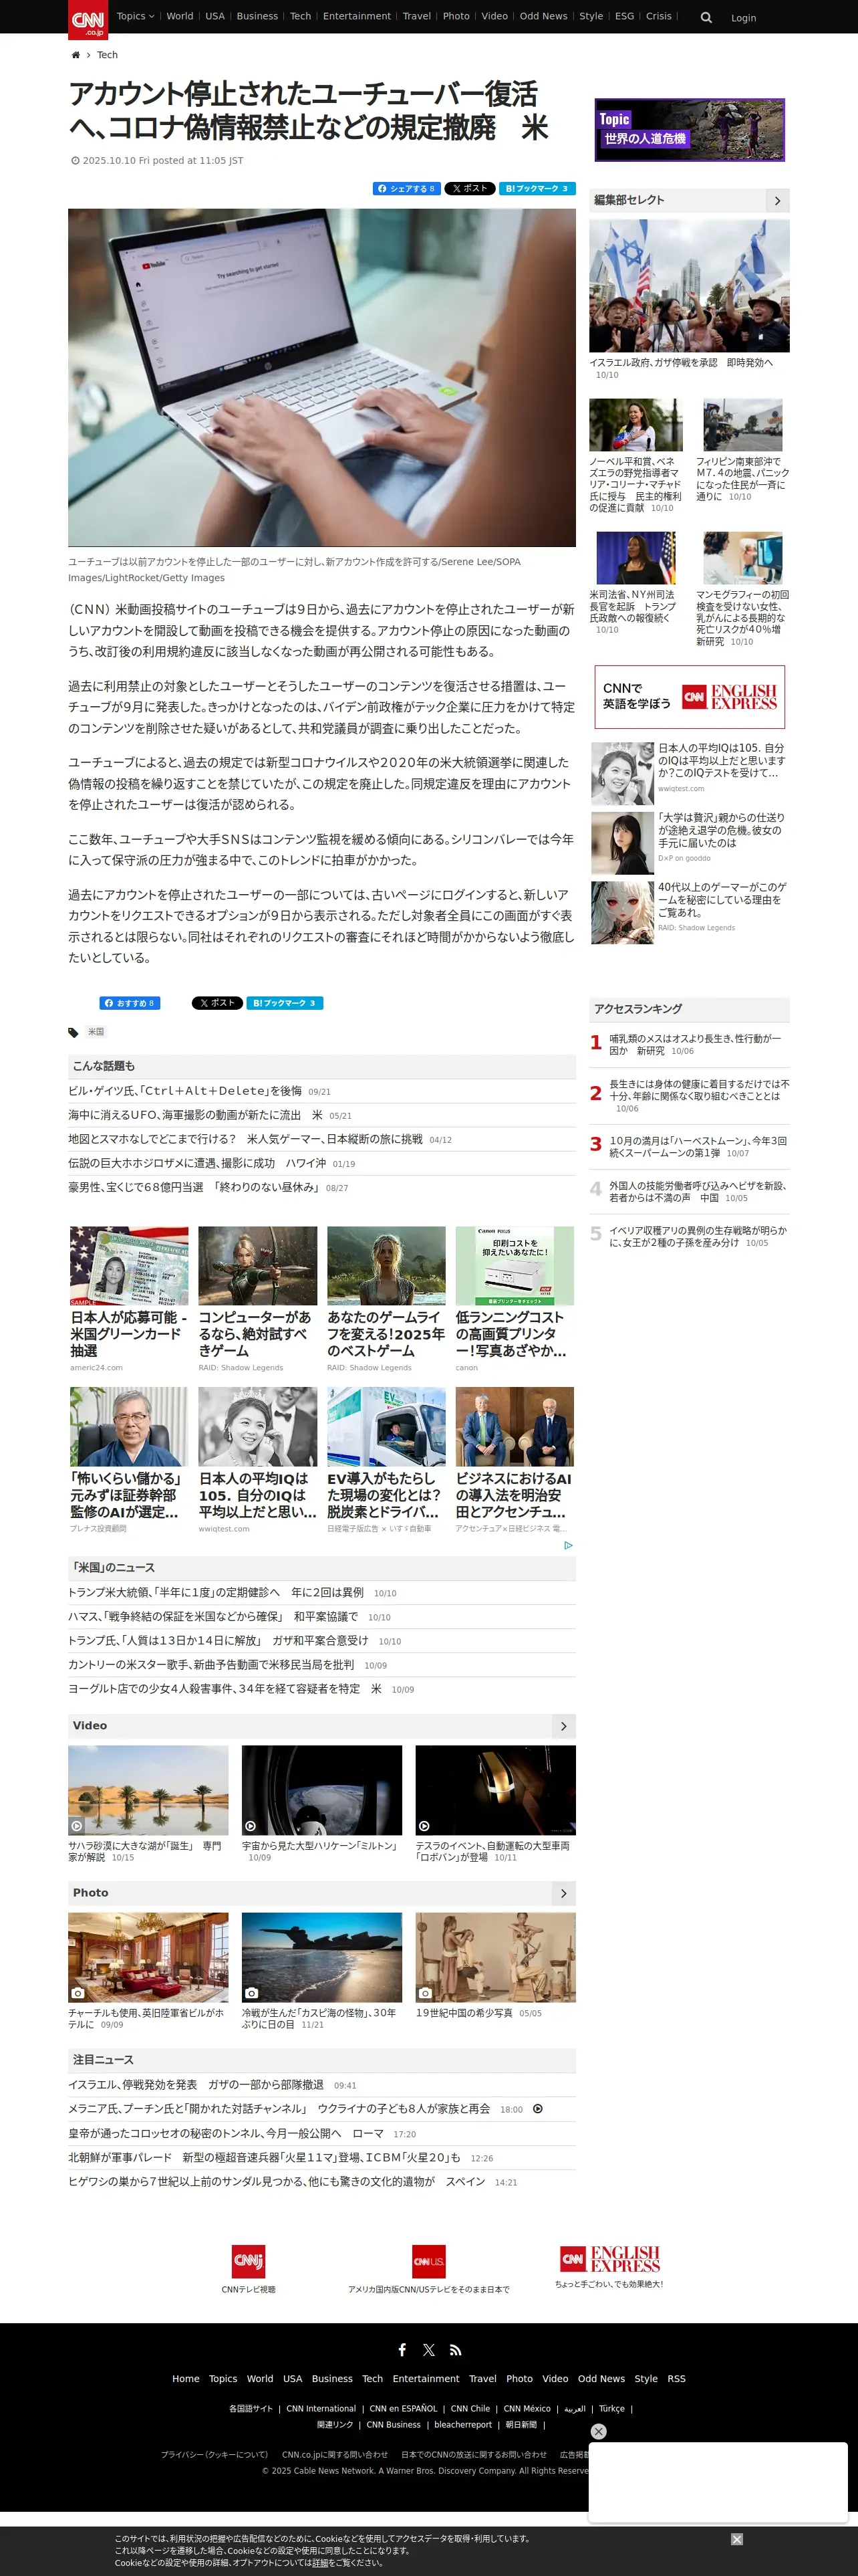The image size is (858, 2576).
Task: Open ranking item 1 about mammals
Action: click(x=695, y=1044)
